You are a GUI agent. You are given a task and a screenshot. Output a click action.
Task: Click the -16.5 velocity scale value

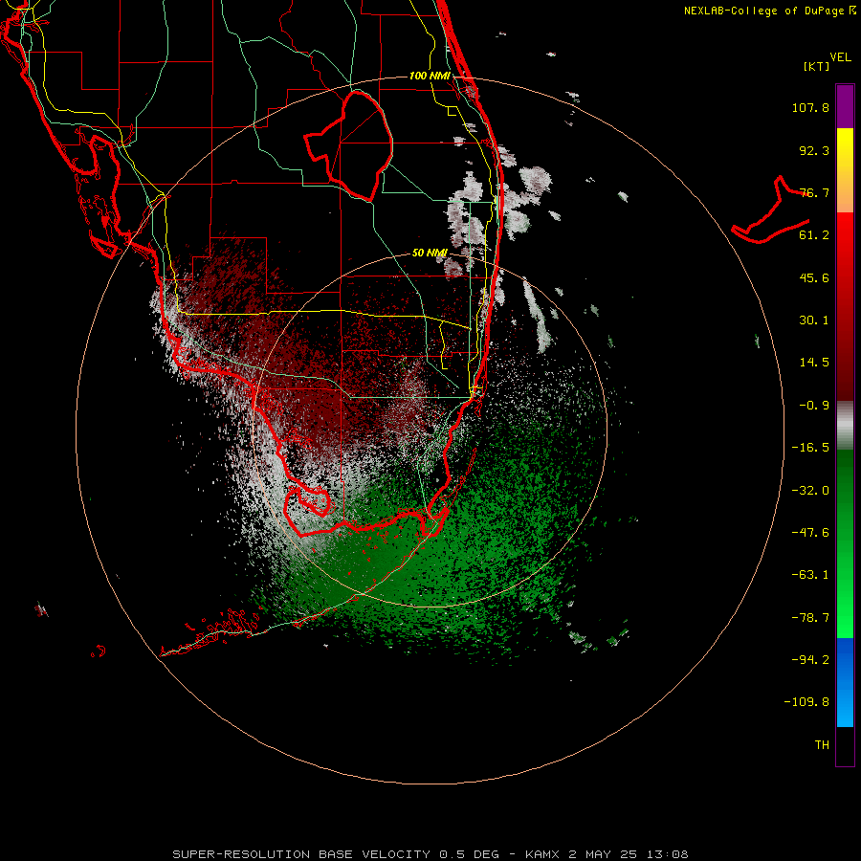pyautogui.click(x=810, y=448)
